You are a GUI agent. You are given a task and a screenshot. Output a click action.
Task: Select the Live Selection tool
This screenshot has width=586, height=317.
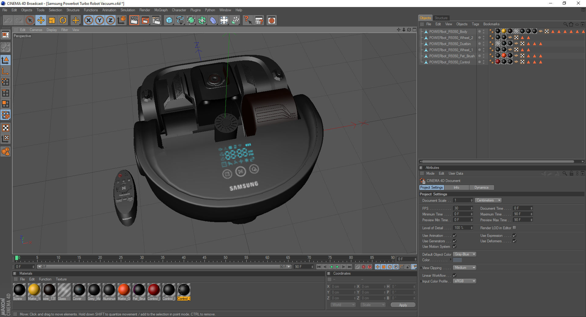30,20
